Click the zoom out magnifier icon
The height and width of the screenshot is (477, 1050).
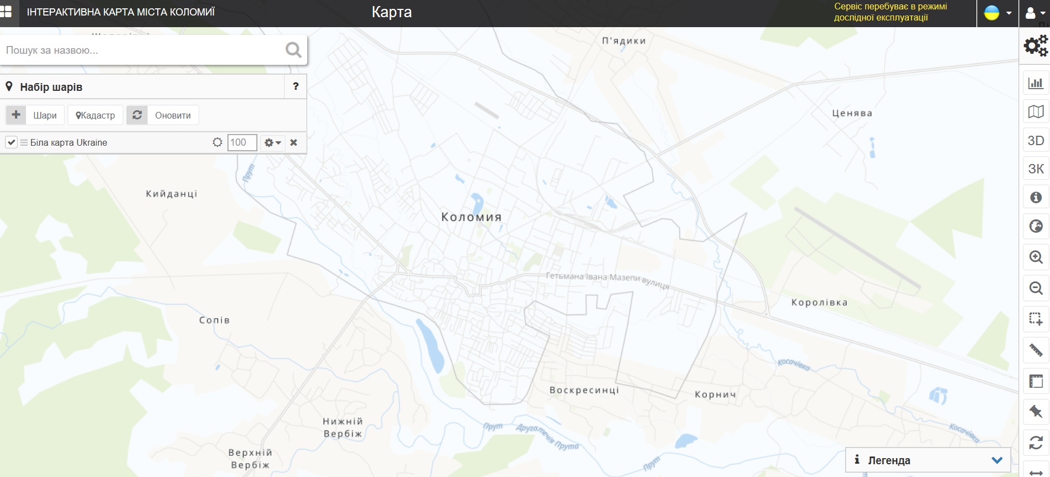click(1035, 288)
